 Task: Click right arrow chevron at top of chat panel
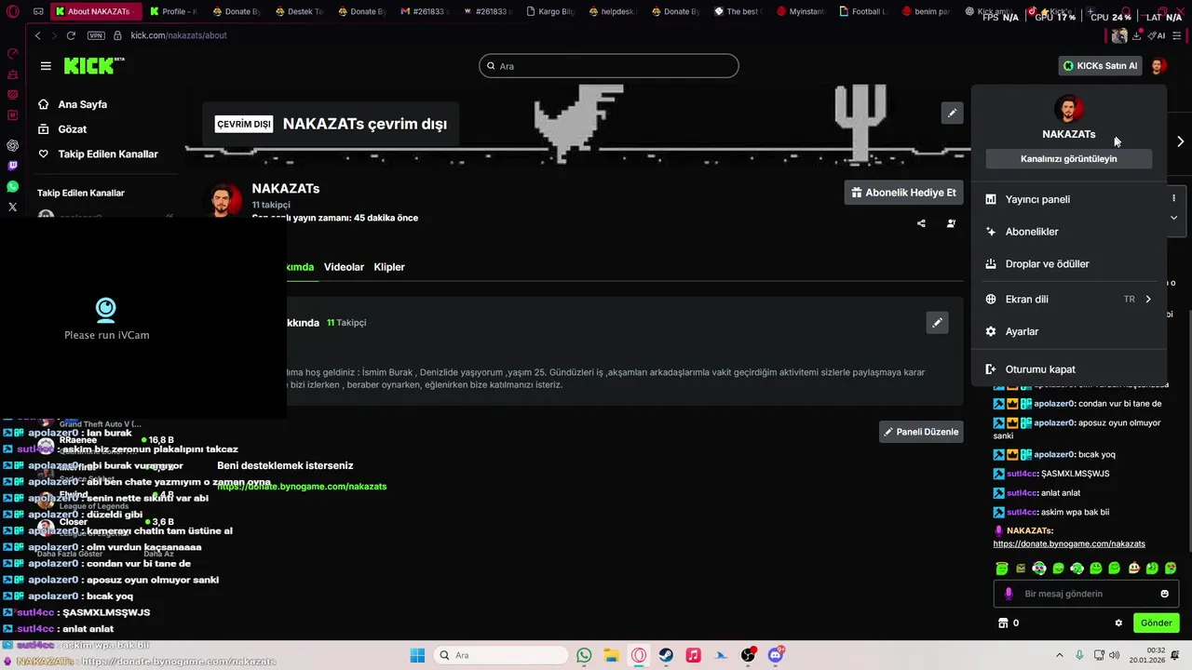pyautogui.click(x=1180, y=141)
